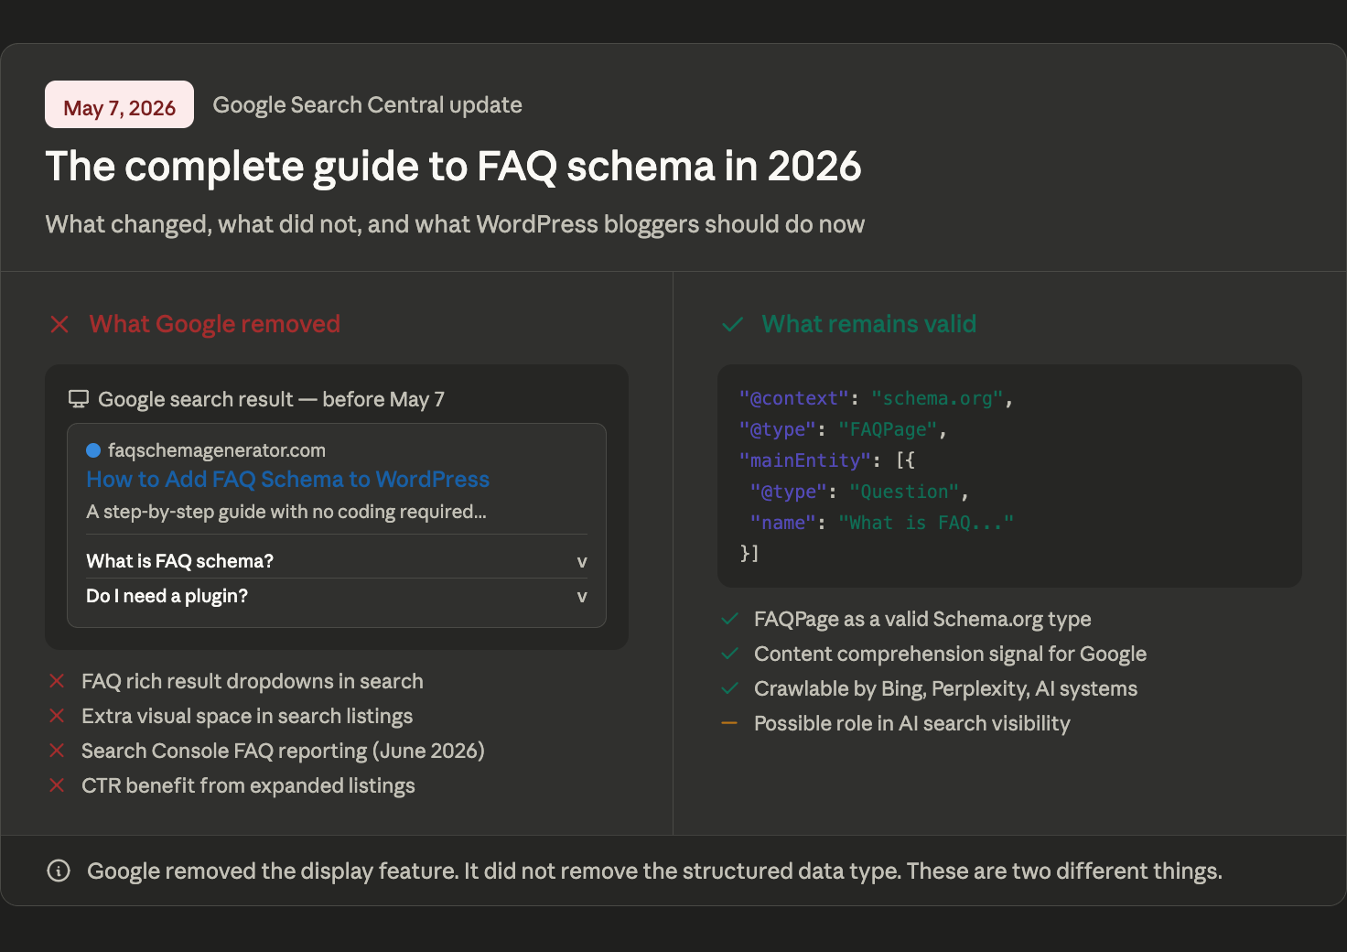Click the text Content comprehension signal for Google
Viewport: 1347px width, 952px height.
(950, 654)
